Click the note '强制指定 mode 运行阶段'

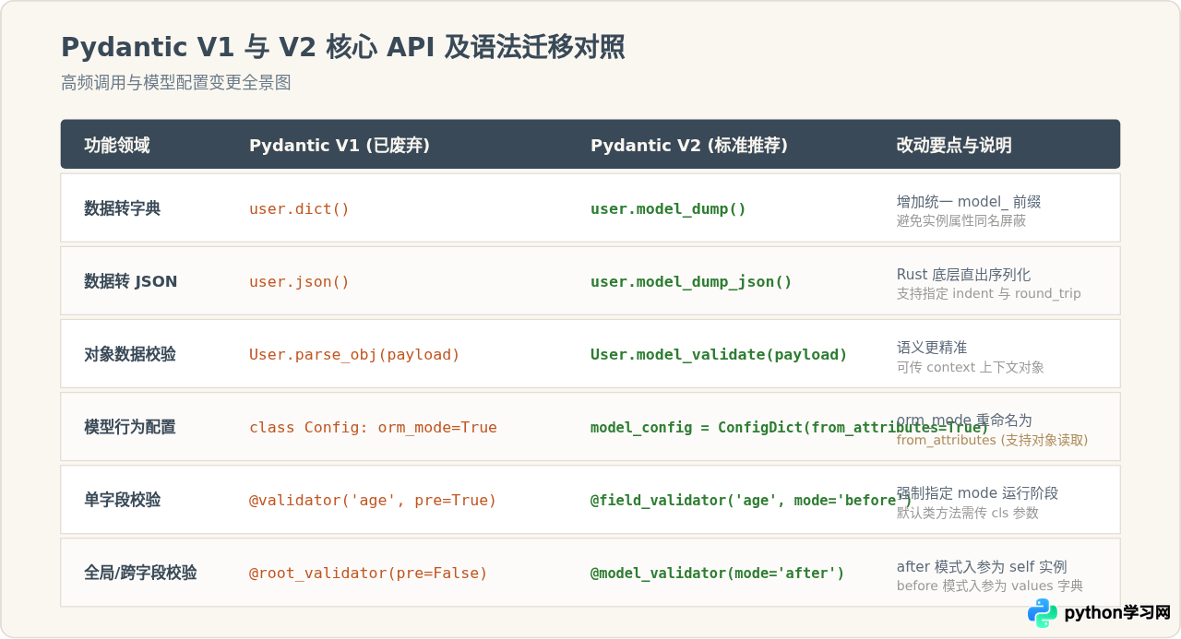pos(978,493)
